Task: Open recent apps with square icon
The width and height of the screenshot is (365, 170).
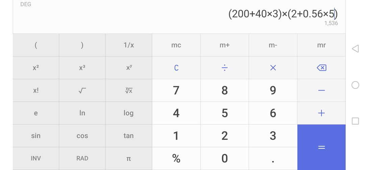Action: click(355, 121)
